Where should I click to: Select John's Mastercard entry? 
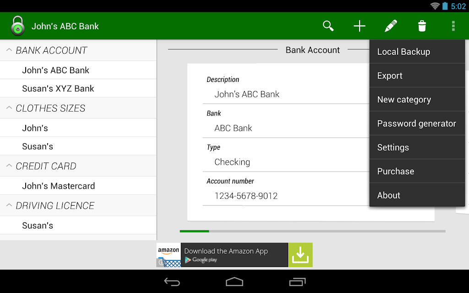tap(78, 185)
